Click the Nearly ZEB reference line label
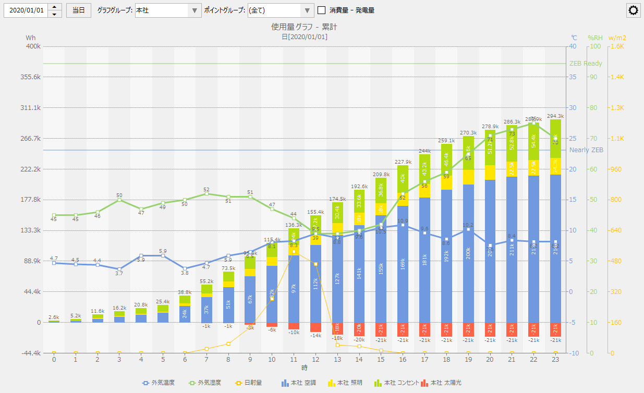 [x=586, y=150]
